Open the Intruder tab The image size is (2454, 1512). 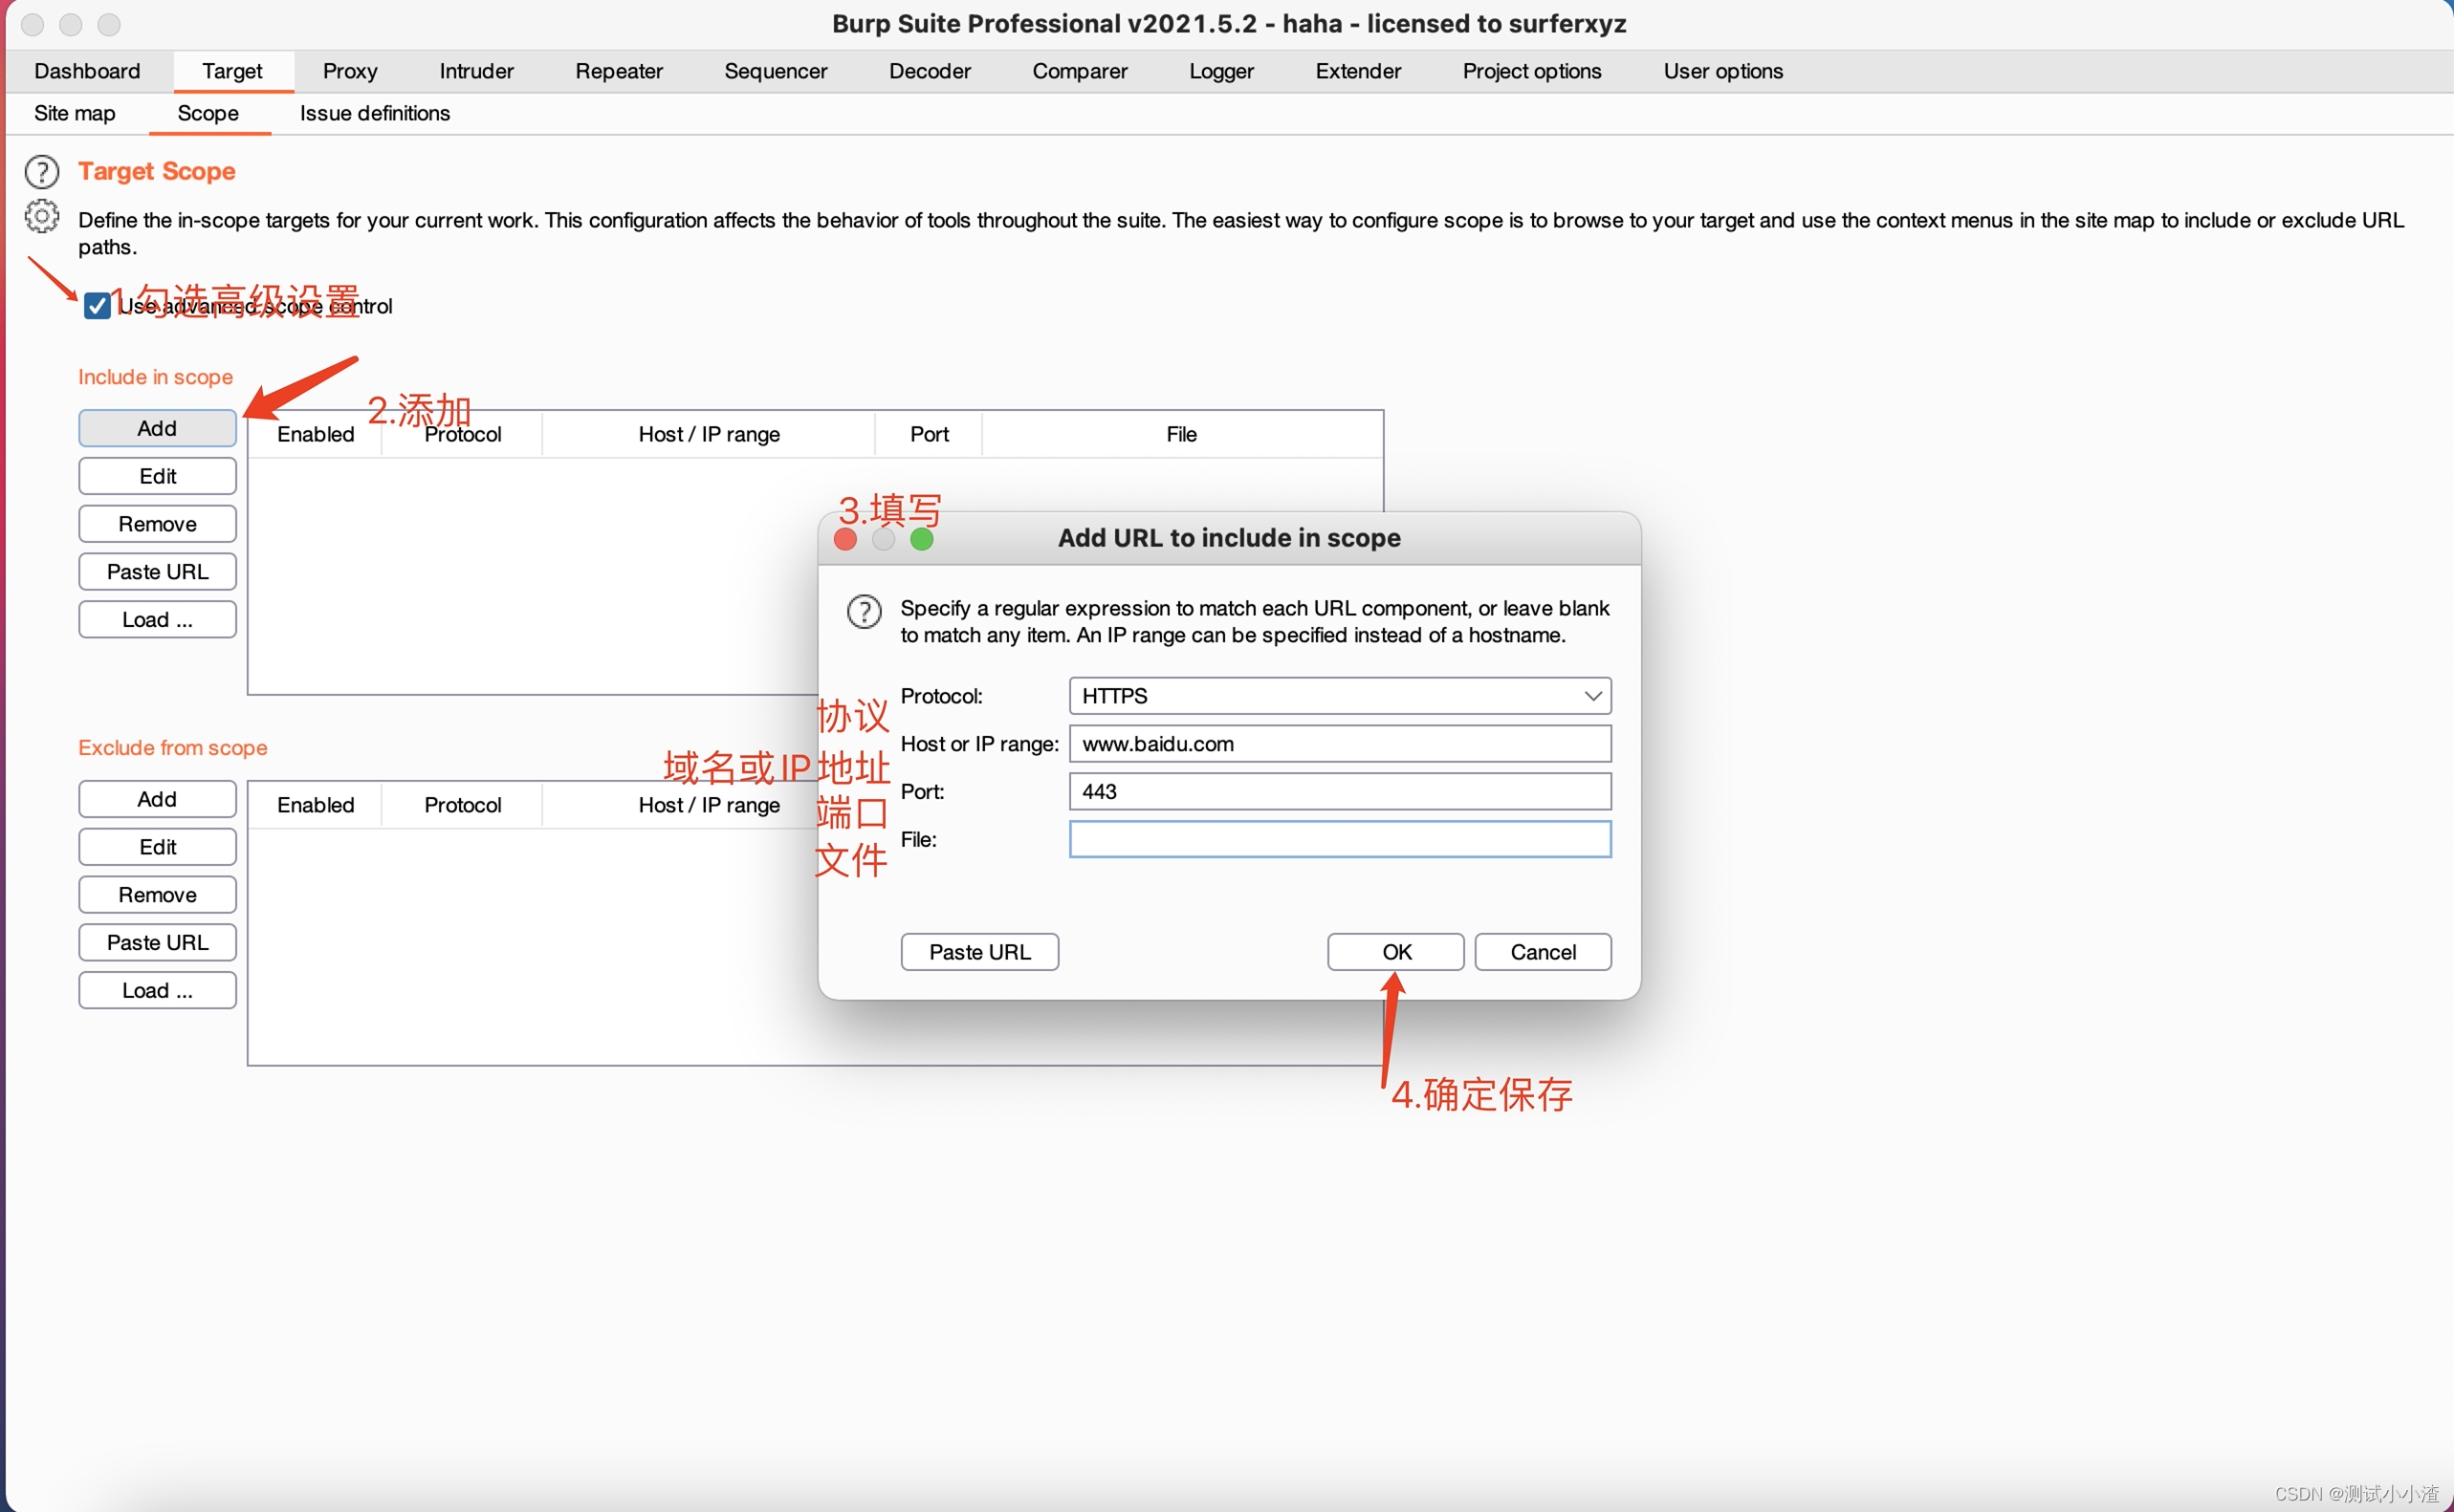[x=475, y=70]
